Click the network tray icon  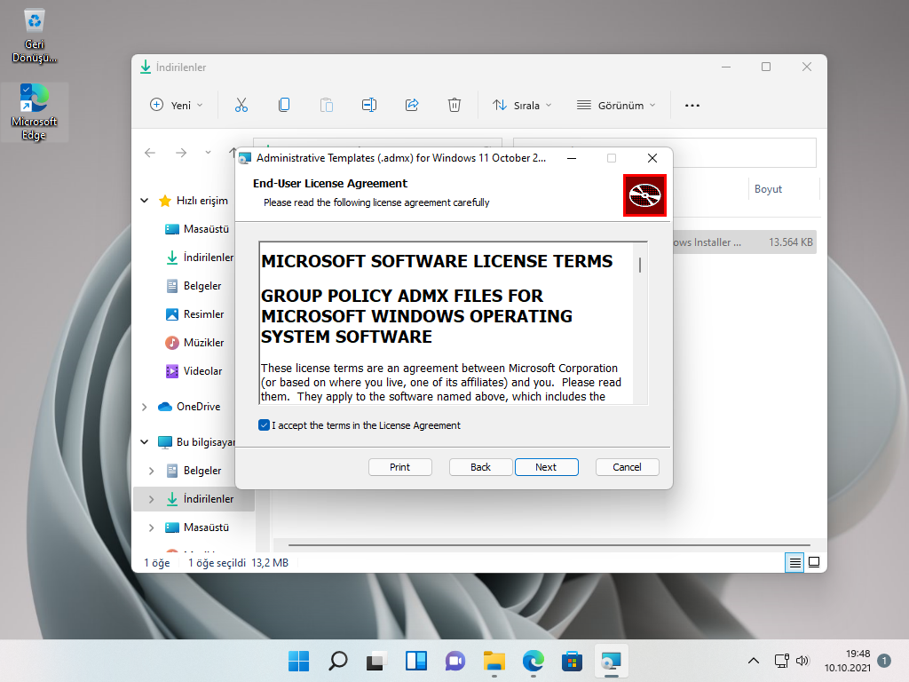[781, 661]
